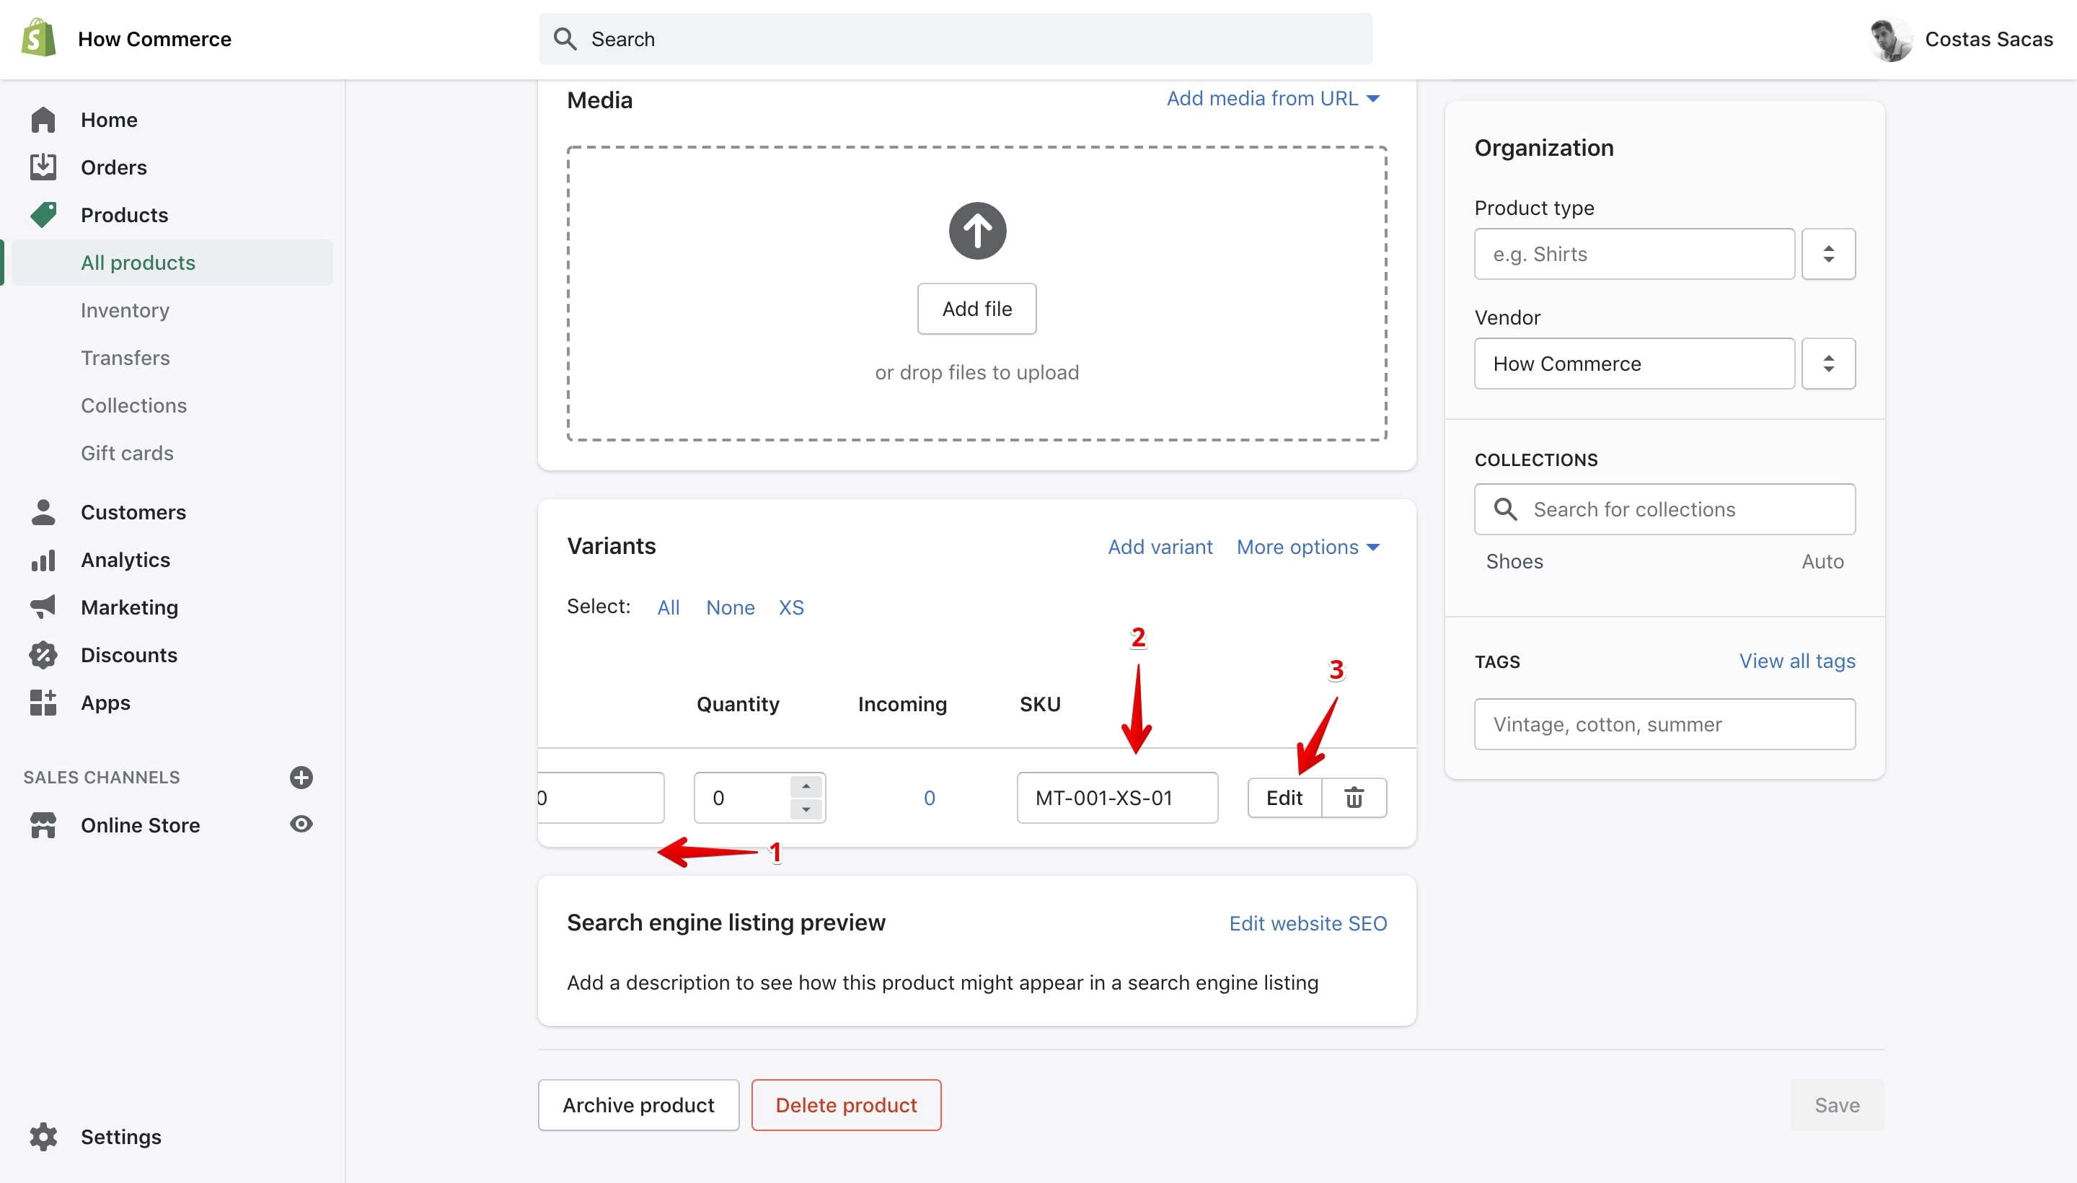Click the Shopify bag logo
The image size is (2077, 1183).
(39, 38)
